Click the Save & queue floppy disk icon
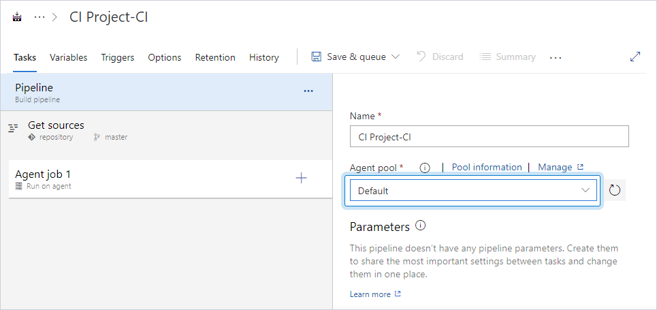 [317, 57]
